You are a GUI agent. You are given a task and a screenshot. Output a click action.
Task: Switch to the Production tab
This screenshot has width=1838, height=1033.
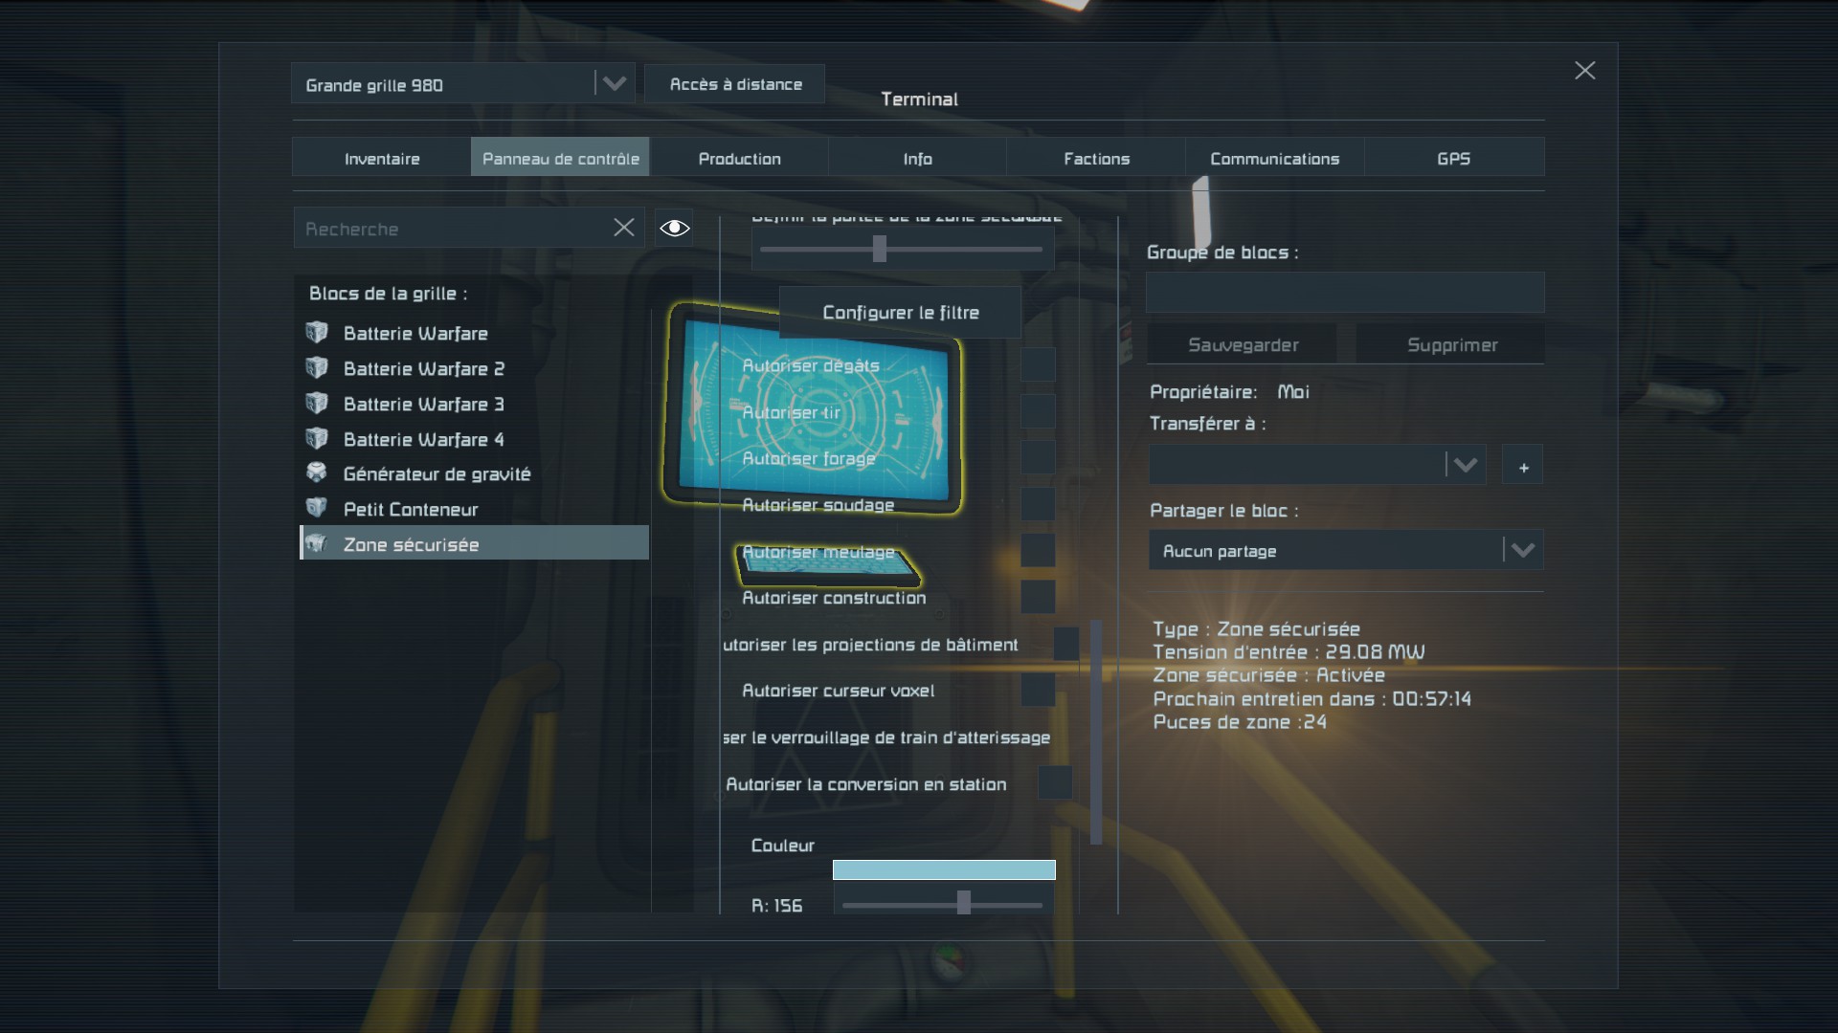(x=739, y=159)
